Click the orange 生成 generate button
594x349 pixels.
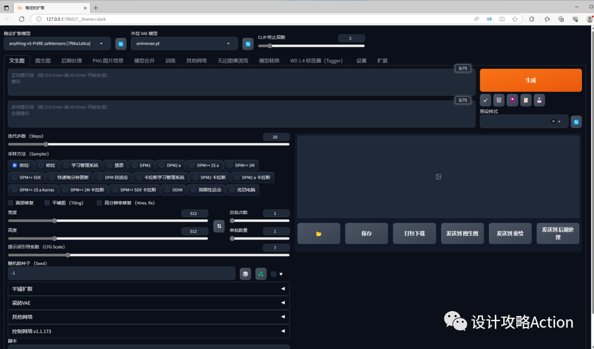(x=530, y=80)
